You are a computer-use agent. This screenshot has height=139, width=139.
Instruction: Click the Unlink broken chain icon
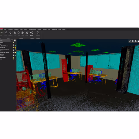[10, 33]
